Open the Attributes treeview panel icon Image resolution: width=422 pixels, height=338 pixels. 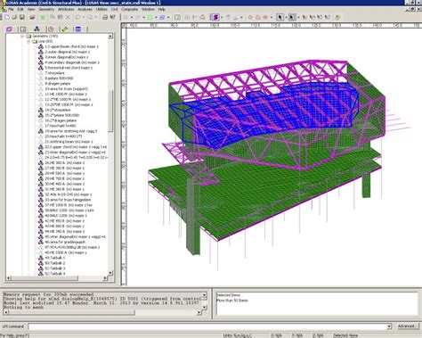[37, 29]
